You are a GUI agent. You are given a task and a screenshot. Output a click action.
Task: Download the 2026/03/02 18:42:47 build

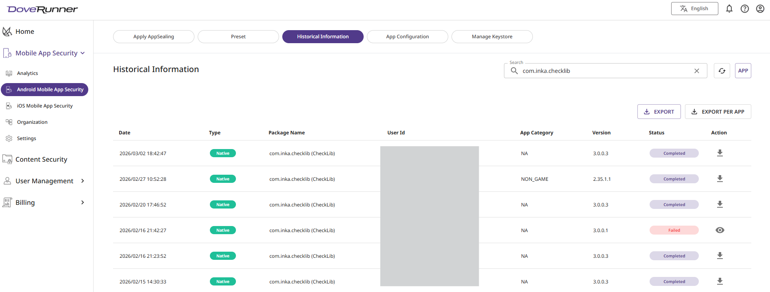pyautogui.click(x=720, y=153)
